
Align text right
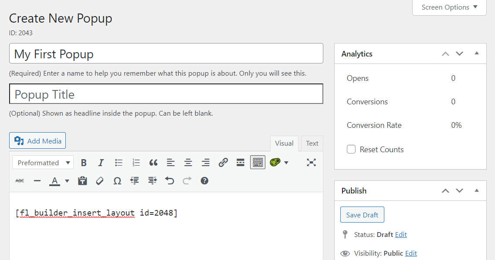[x=206, y=163]
